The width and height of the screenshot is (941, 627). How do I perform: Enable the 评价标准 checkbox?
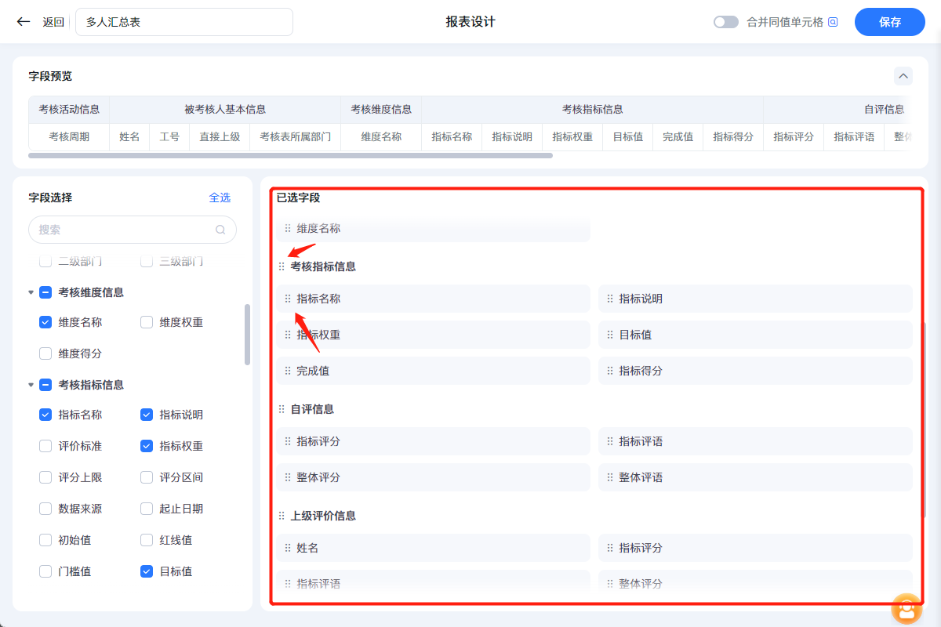click(x=45, y=445)
